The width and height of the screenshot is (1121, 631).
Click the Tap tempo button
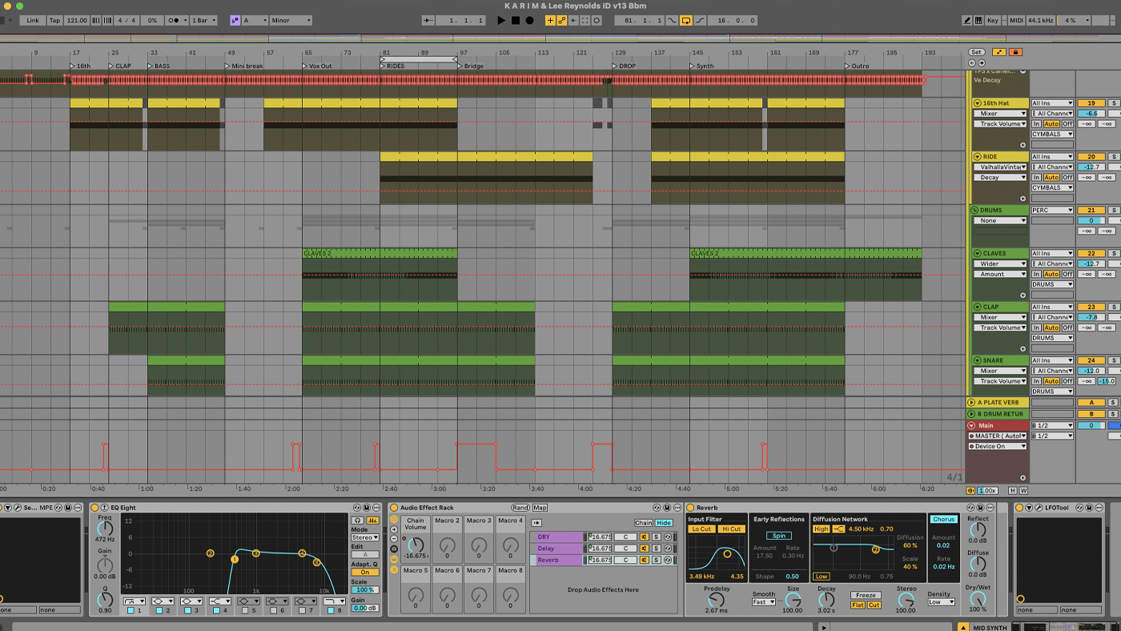pyautogui.click(x=55, y=20)
